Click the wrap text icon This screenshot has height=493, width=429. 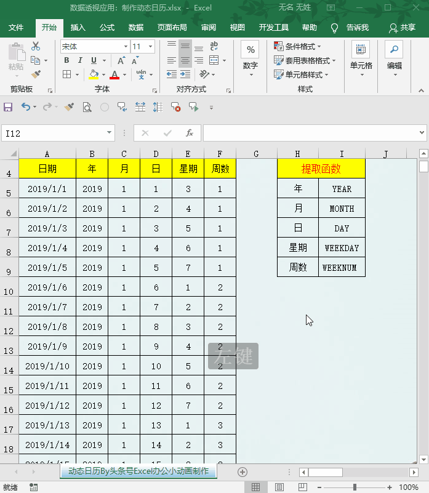(x=214, y=46)
